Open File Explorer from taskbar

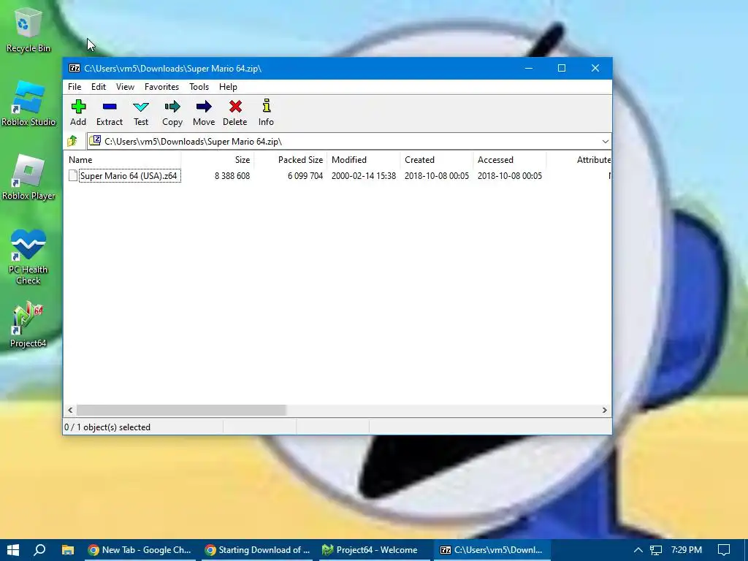[68, 550]
